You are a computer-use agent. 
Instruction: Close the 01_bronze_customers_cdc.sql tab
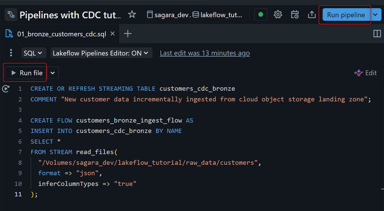tap(113, 34)
